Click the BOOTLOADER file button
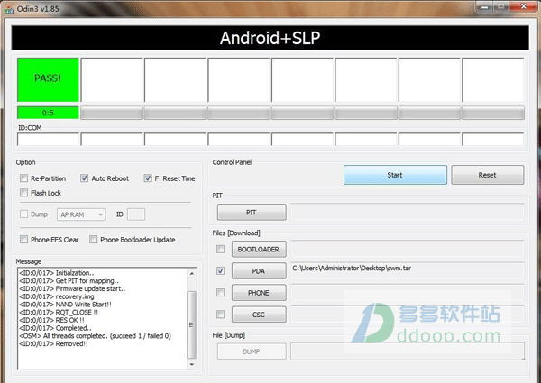The width and height of the screenshot is (541, 383). pyautogui.click(x=259, y=250)
